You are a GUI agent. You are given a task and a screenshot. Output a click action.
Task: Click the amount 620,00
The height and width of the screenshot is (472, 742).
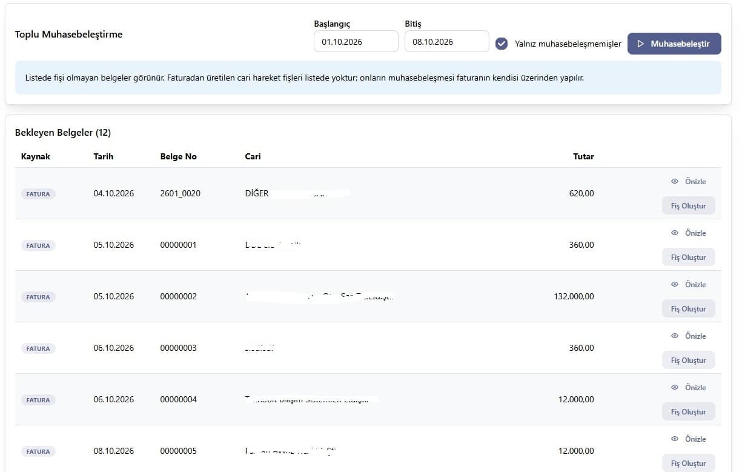coord(581,193)
